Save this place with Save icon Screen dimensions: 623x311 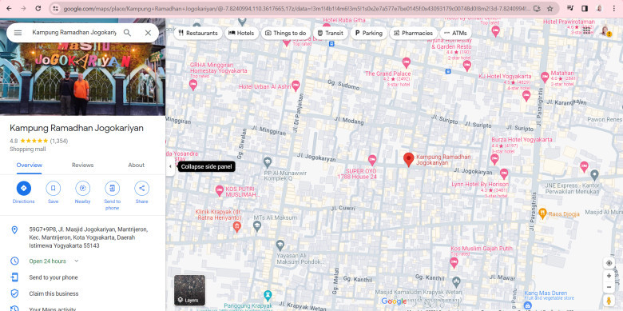pyautogui.click(x=54, y=188)
